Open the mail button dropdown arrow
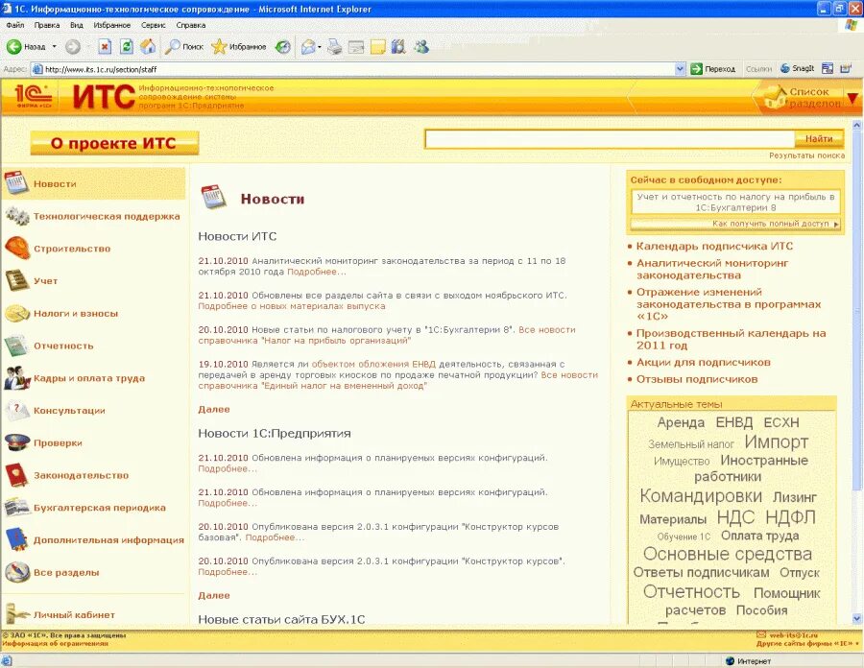Viewport: 864px width, 668px height. point(320,47)
